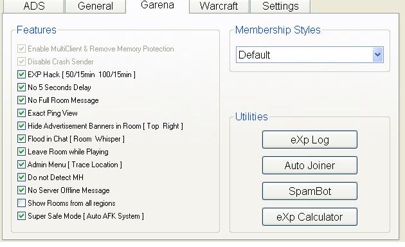The image size is (405, 247).
Task: Toggle Hide Advertisement Banners in Room
Action: pos(21,126)
